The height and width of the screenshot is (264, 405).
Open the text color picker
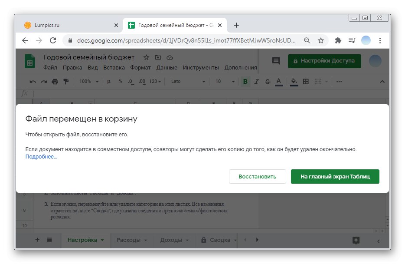click(278, 81)
